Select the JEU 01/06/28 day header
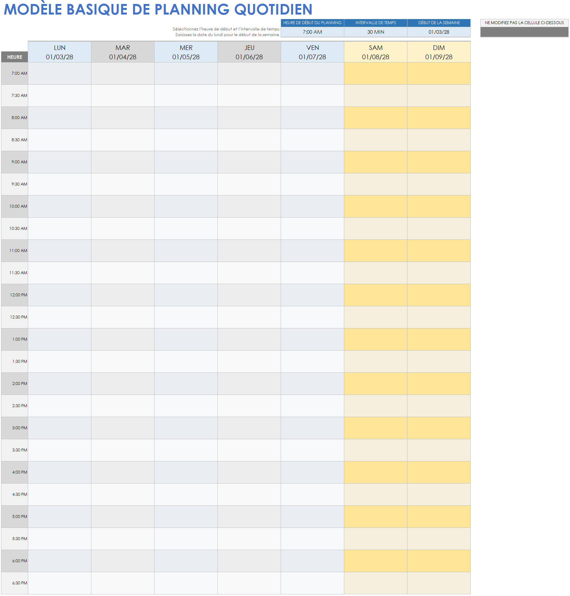Screen dimensions: 570x596 pyautogui.click(x=249, y=52)
